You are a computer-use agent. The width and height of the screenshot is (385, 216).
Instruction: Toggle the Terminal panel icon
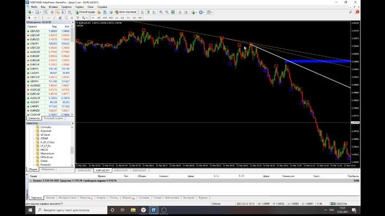(64, 12)
